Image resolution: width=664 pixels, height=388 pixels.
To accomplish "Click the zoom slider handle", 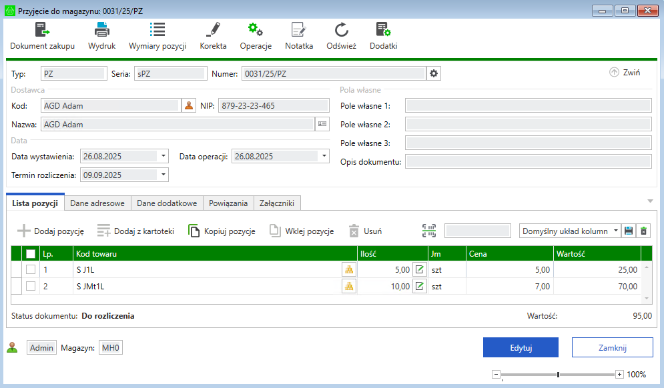I will (x=558, y=375).
